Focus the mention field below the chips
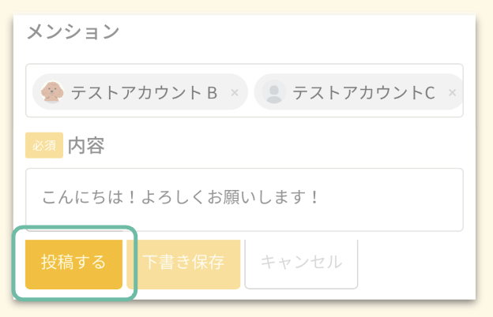The width and height of the screenshot is (493, 317). click(244, 114)
